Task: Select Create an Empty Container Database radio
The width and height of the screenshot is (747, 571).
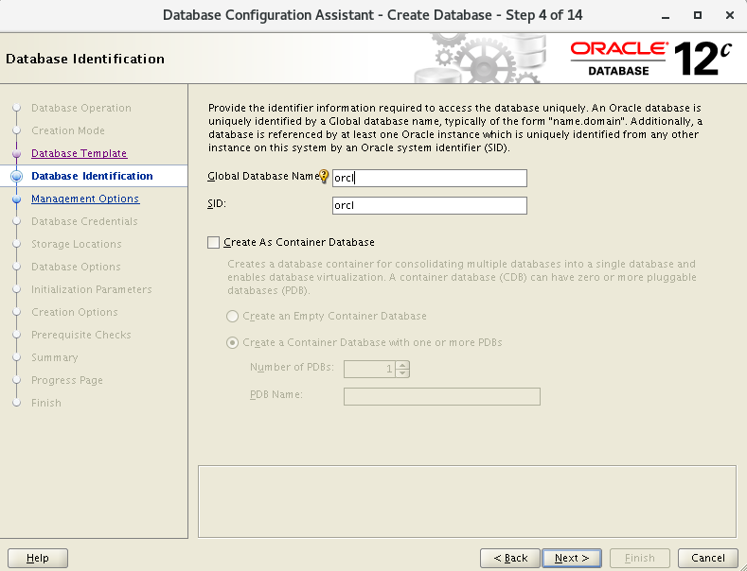Action: click(x=232, y=316)
